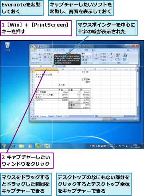The height and width of the screenshot is (196, 144).
Task: Add a new worksheet with the insert sheet tab icon
Action: [66, 116]
